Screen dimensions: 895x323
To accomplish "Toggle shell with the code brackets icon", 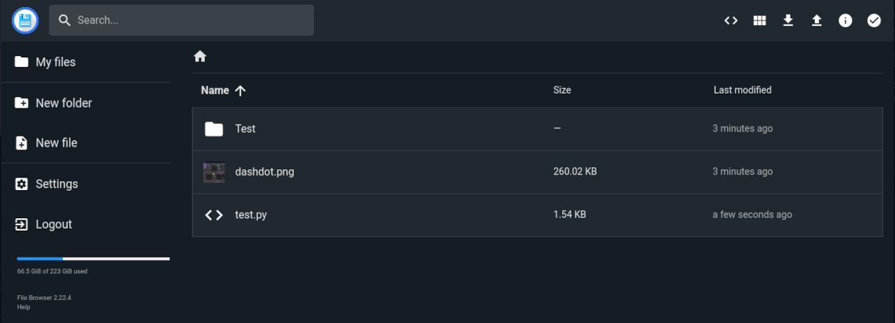I will pyautogui.click(x=731, y=20).
